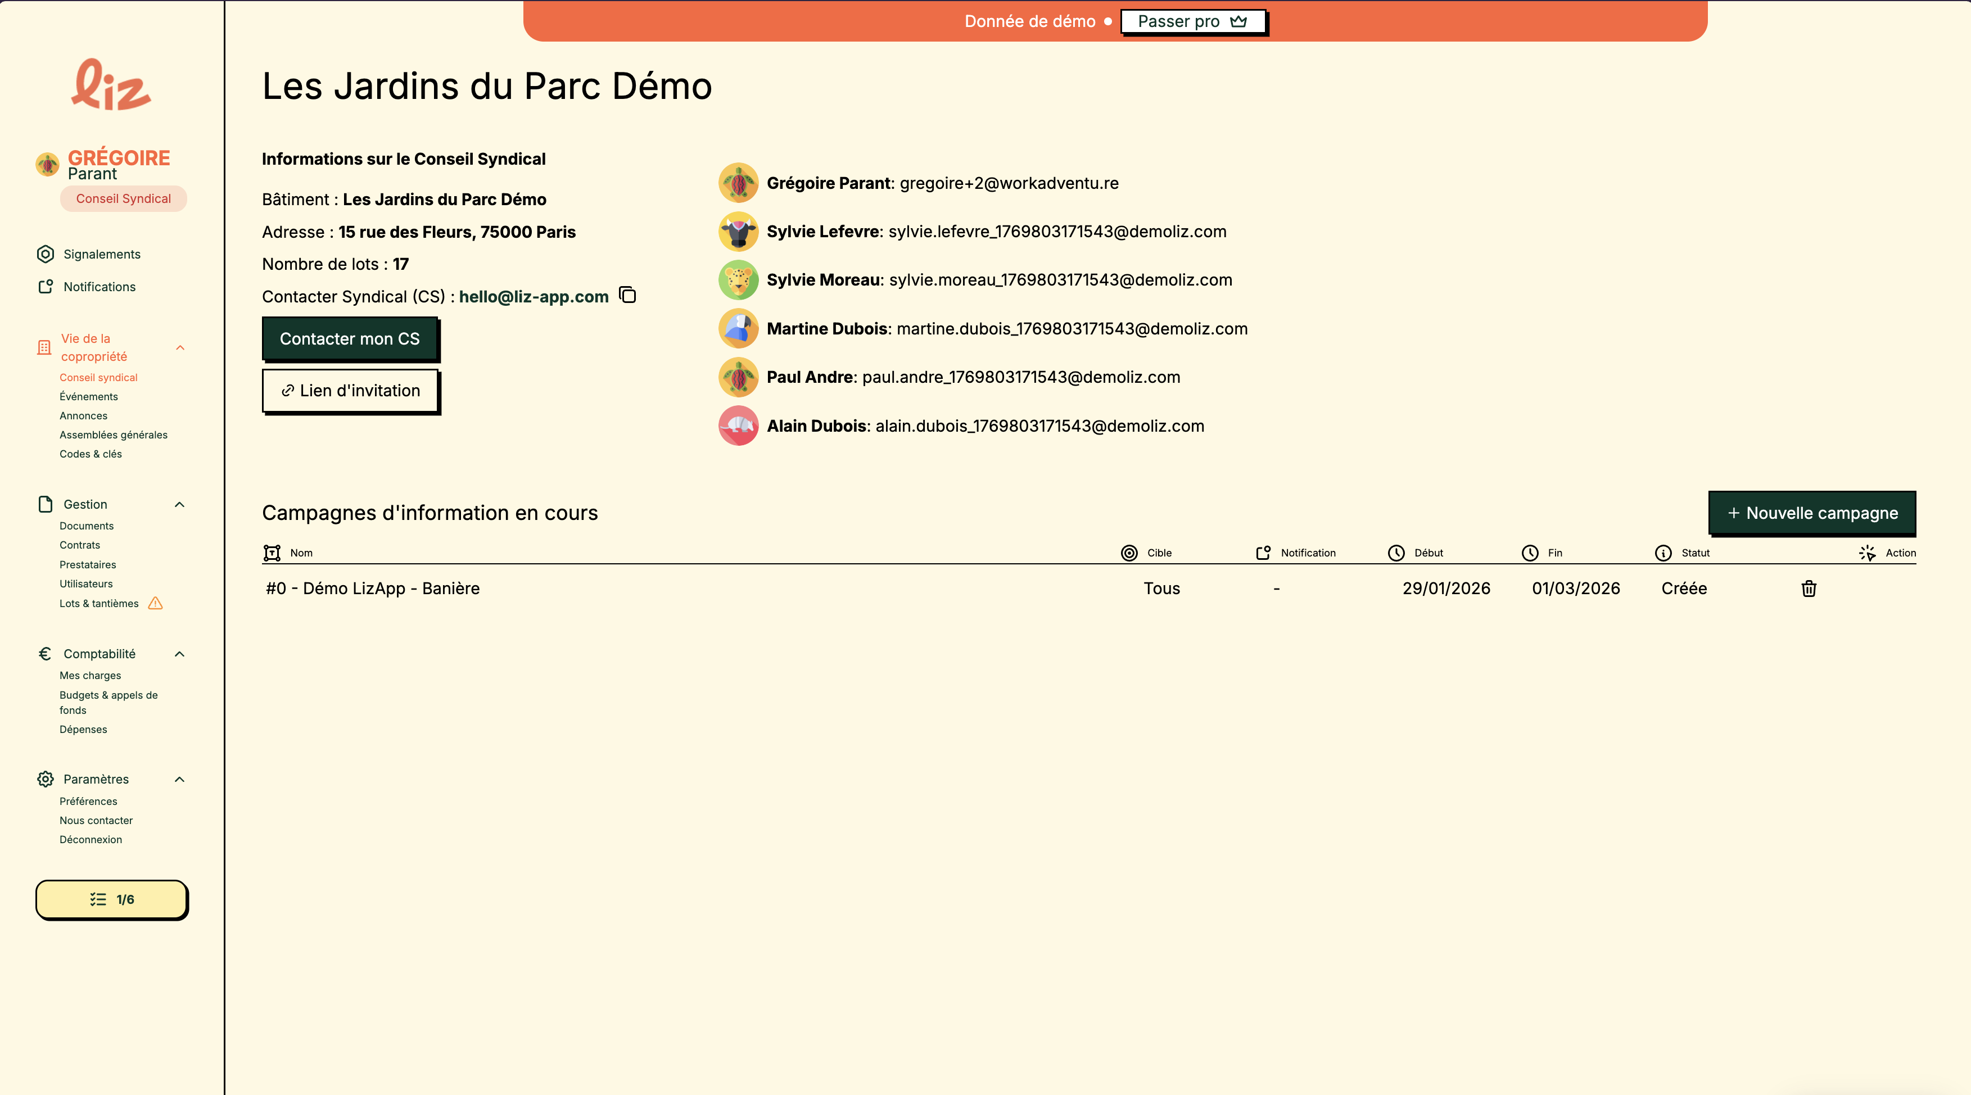Image resolution: width=1971 pixels, height=1095 pixels.
Task: Open the 1/6 onboarding checklist button
Action: point(112,899)
